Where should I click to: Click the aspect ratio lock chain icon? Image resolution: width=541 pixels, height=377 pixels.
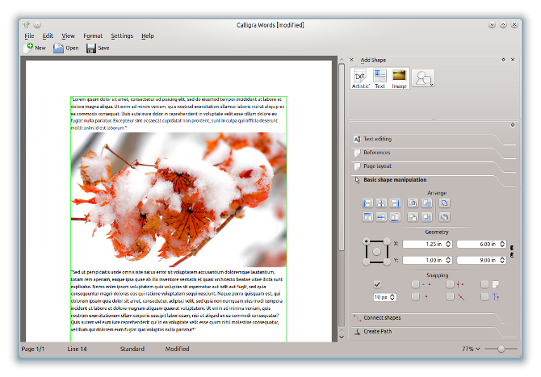click(512, 251)
